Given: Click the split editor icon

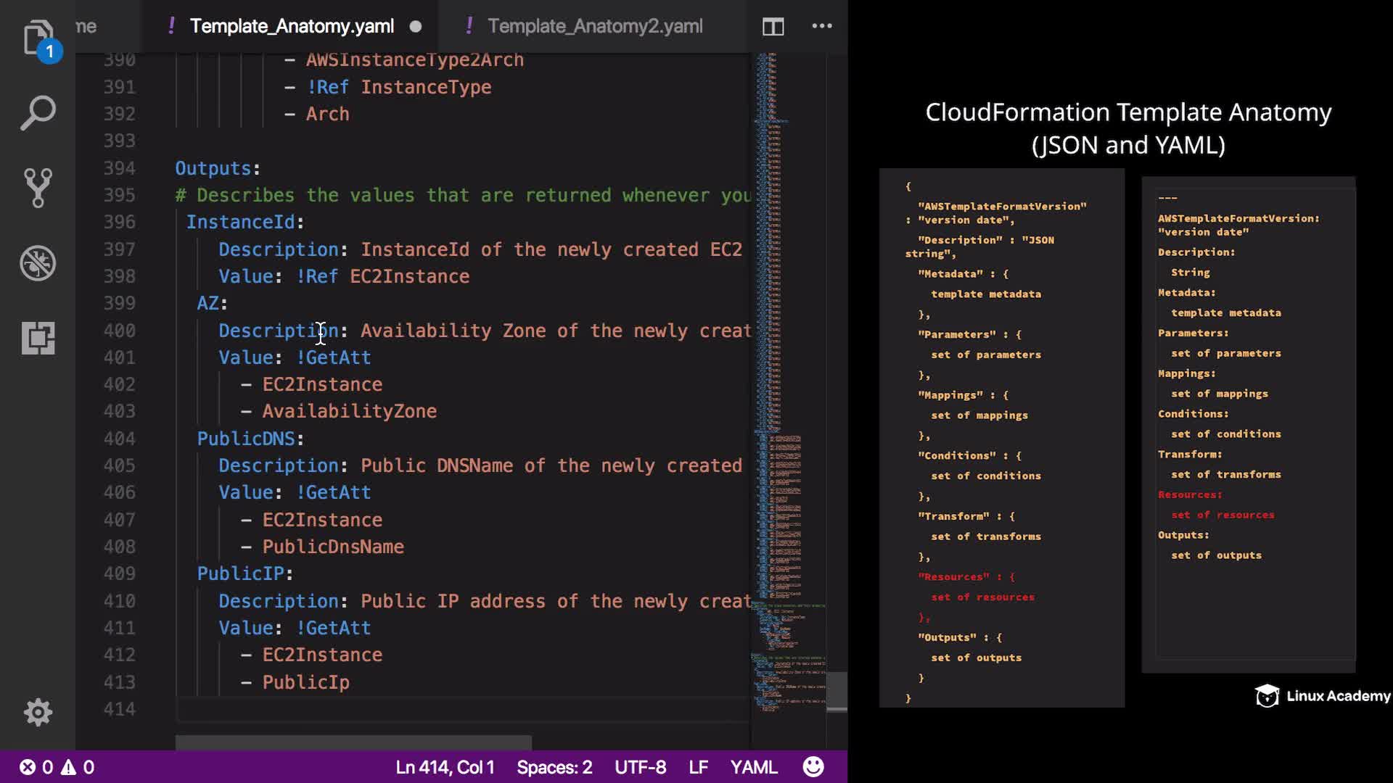Looking at the screenshot, I should [773, 27].
